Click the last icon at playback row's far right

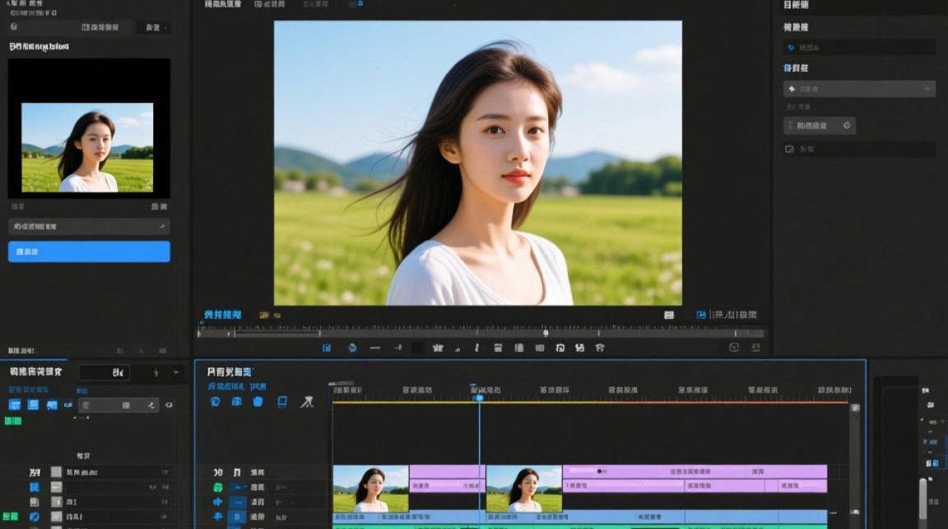coord(755,348)
